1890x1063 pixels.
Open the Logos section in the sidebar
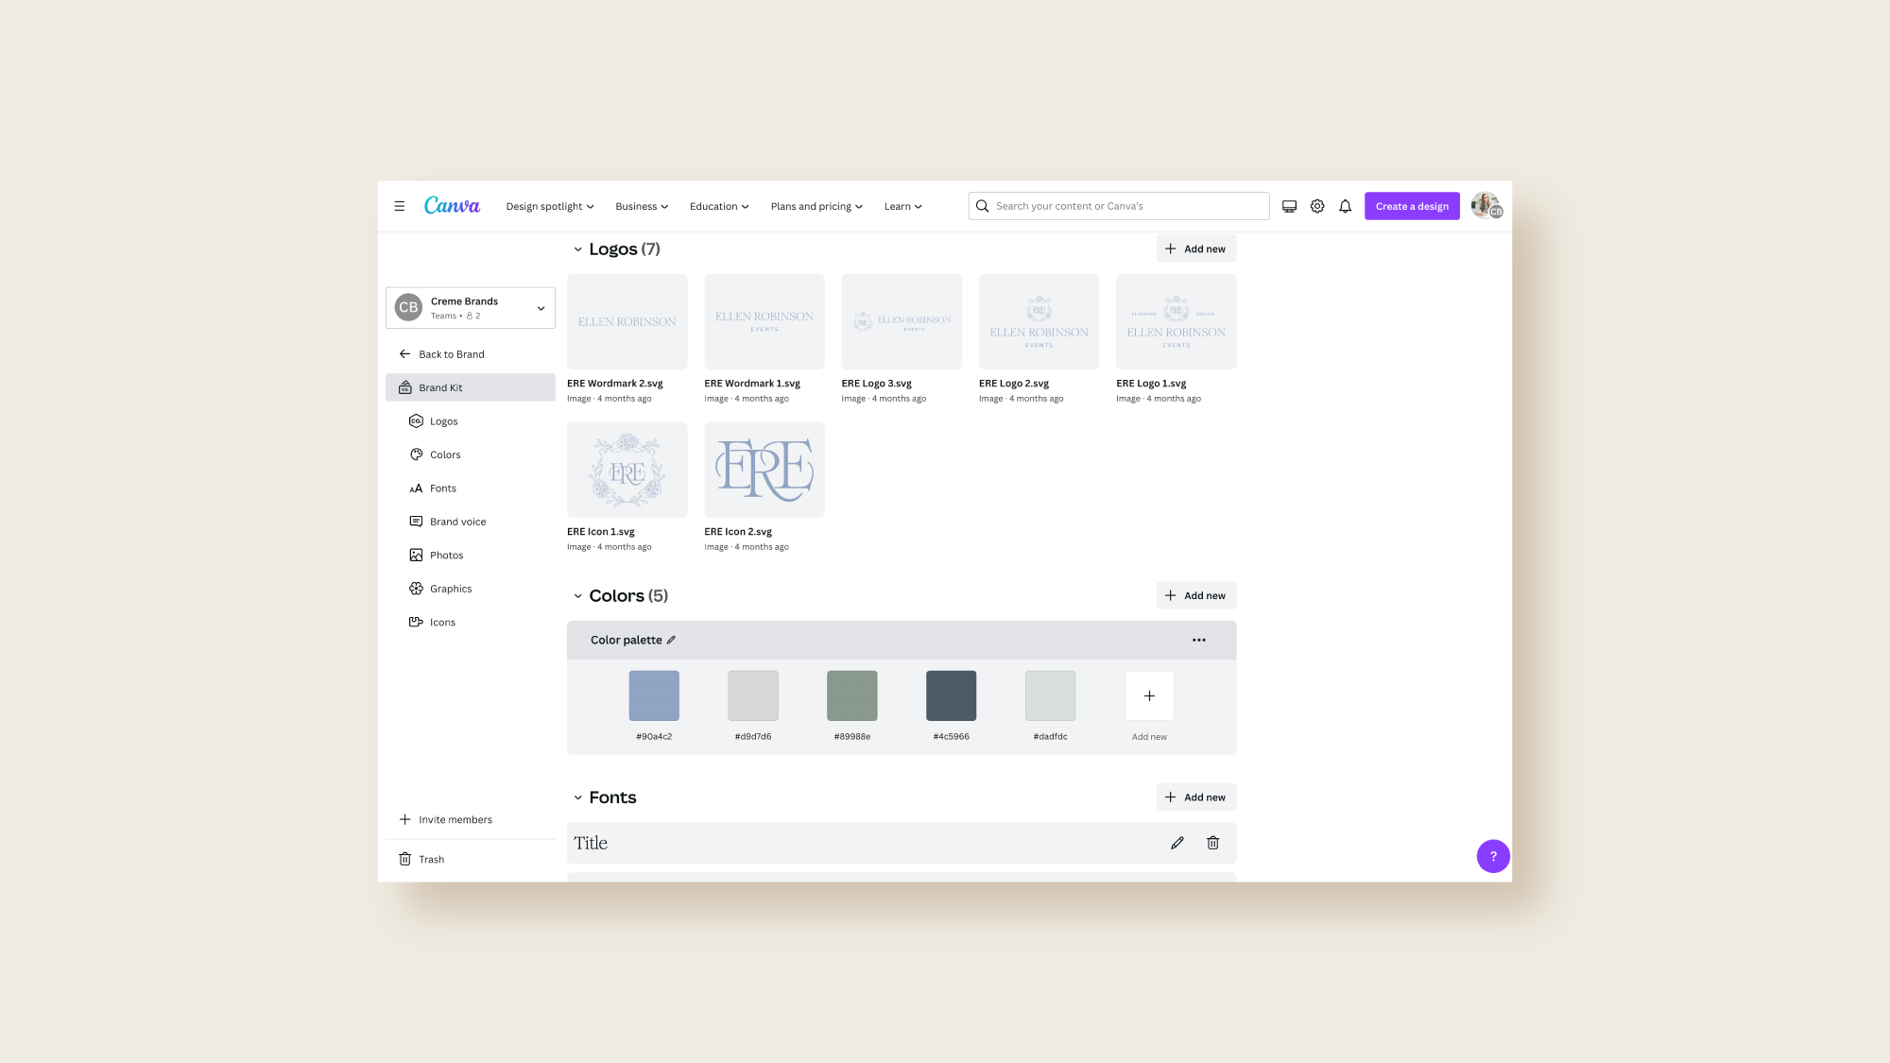pos(444,420)
